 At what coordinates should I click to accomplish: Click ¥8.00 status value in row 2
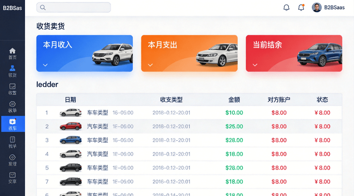(322, 126)
